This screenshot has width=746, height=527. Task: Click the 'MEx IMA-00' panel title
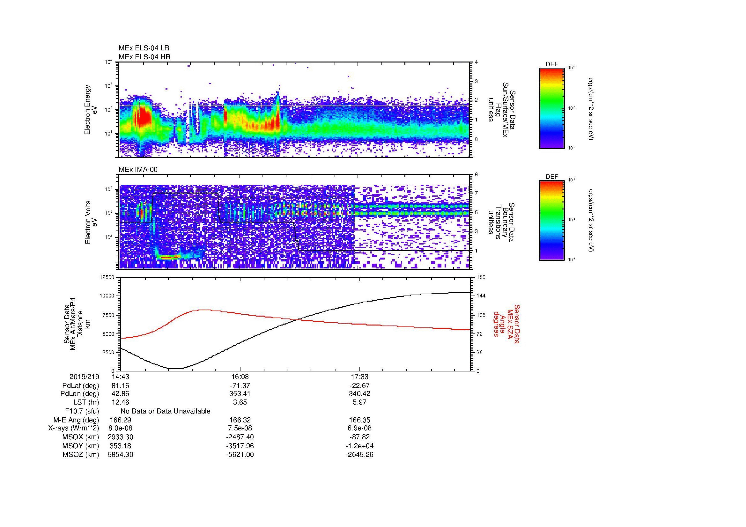point(138,170)
